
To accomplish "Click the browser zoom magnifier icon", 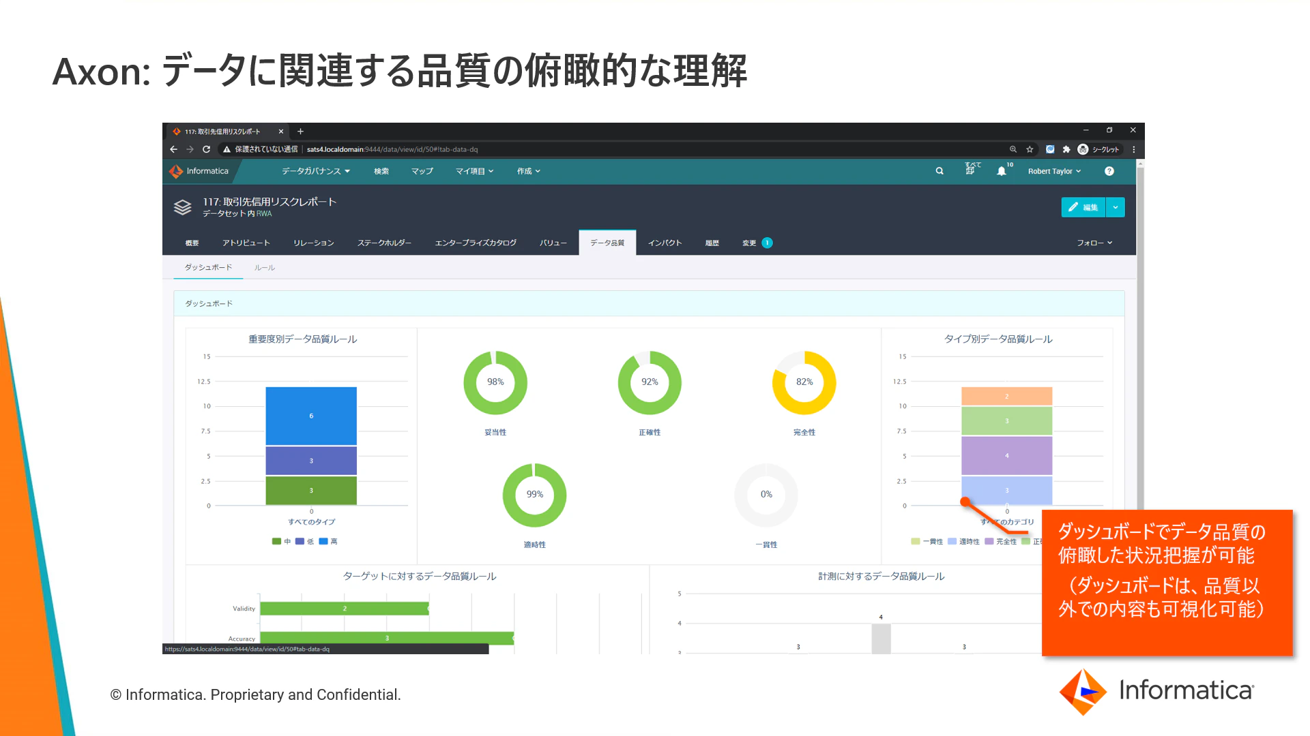I will pos(1013,149).
